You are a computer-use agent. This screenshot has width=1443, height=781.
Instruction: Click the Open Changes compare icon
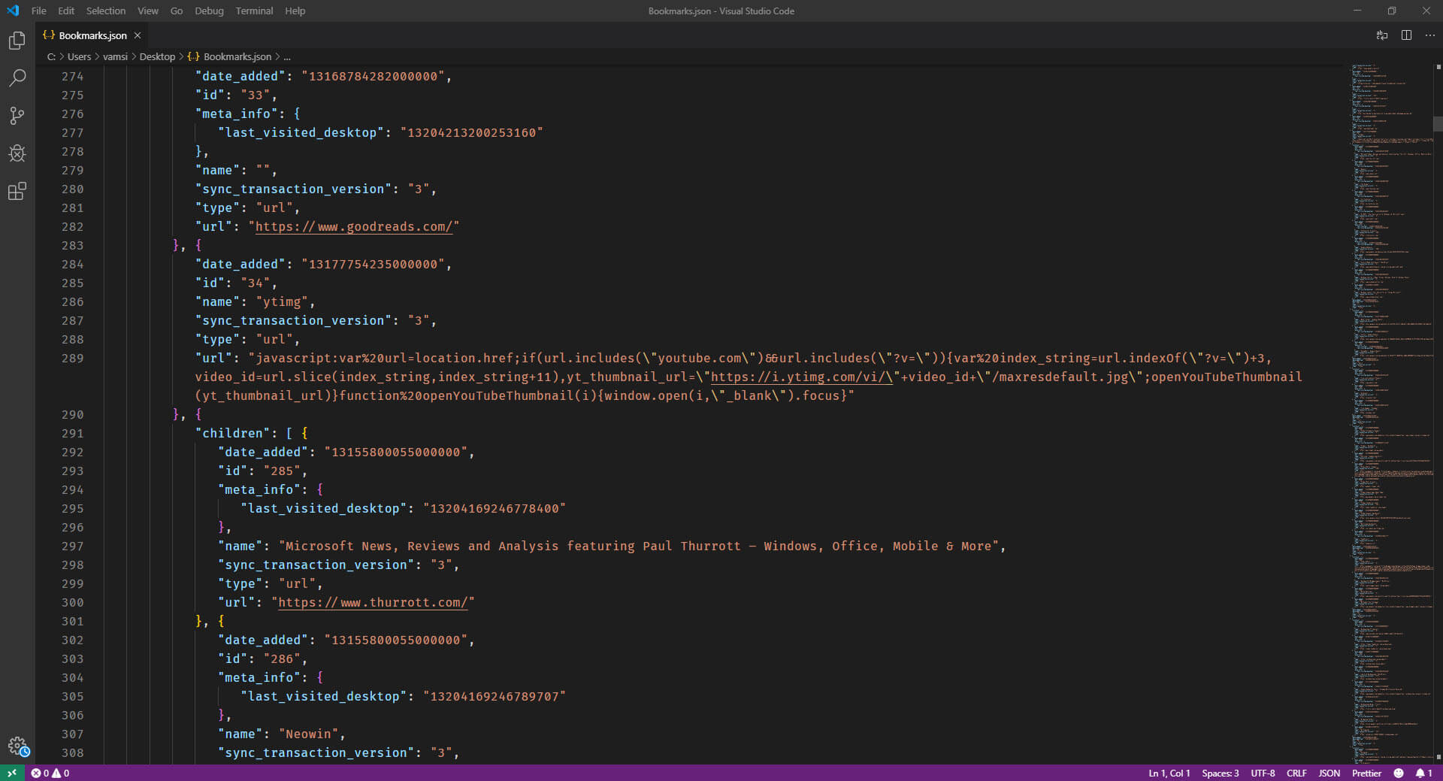click(1382, 35)
